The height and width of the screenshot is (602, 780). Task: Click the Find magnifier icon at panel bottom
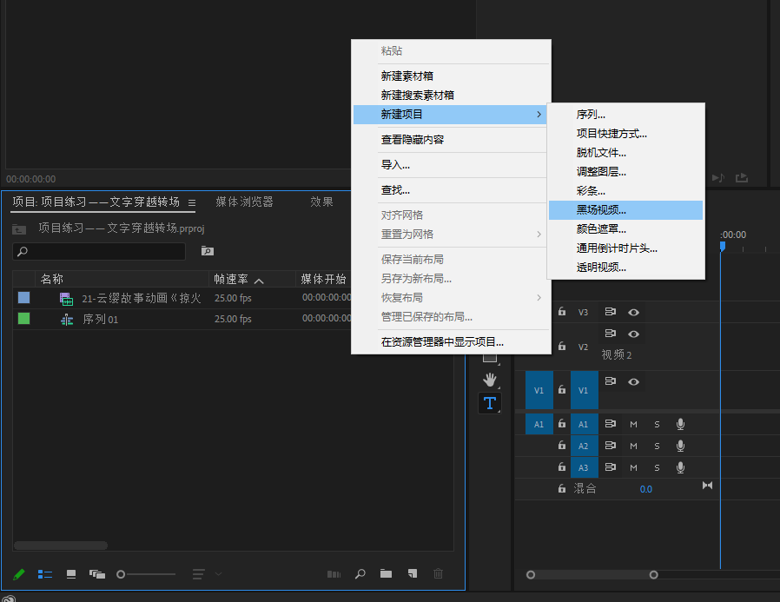(360, 574)
